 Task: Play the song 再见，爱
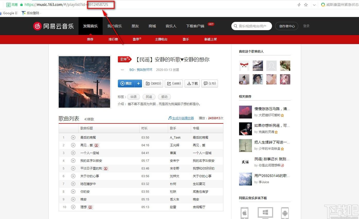pyautogui.click(x=73, y=145)
